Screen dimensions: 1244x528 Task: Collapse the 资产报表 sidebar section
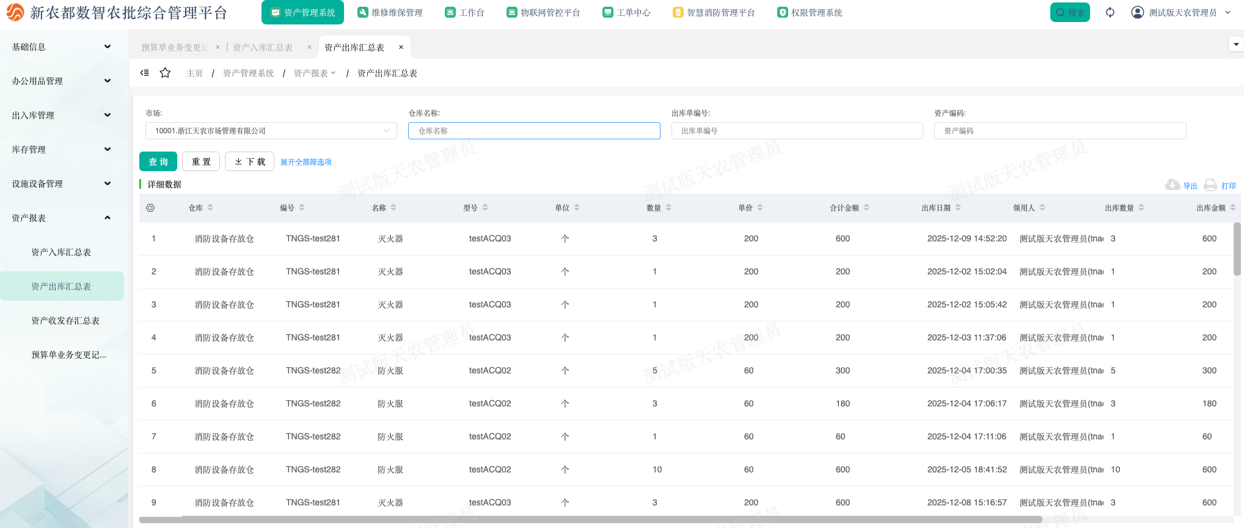[61, 218]
